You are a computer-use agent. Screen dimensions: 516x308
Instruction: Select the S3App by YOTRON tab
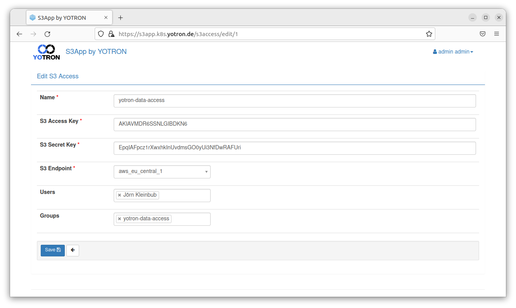coord(69,18)
